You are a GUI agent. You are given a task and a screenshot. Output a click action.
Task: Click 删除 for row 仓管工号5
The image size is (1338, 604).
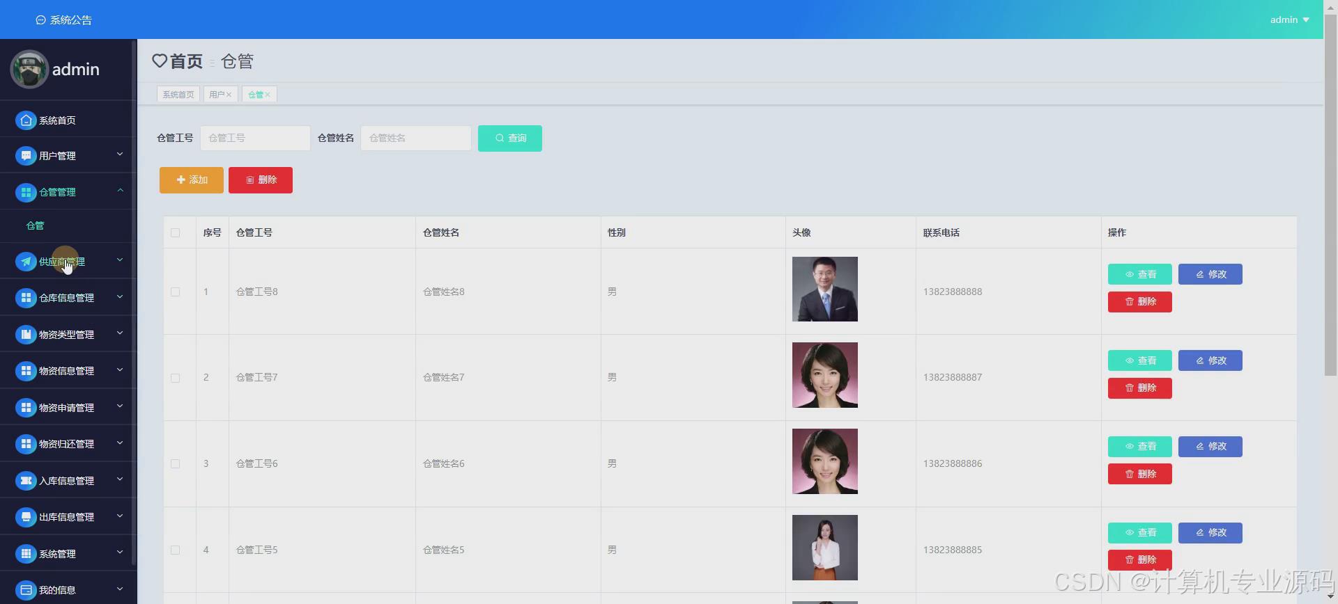[1140, 560]
